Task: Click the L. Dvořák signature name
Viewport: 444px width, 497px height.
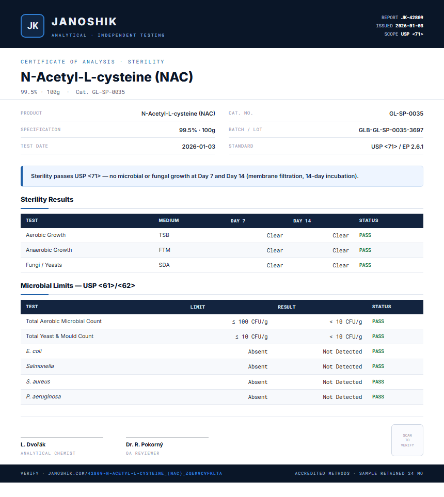Action: [x=33, y=444]
